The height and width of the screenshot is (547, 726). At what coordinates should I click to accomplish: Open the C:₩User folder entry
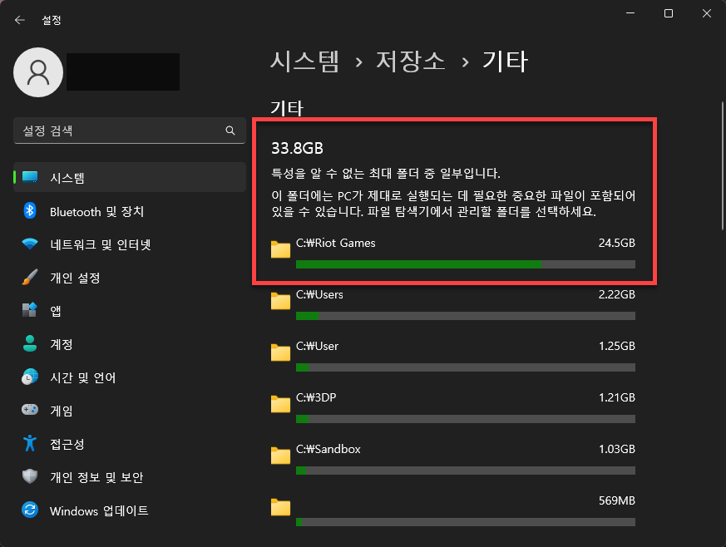click(453, 357)
